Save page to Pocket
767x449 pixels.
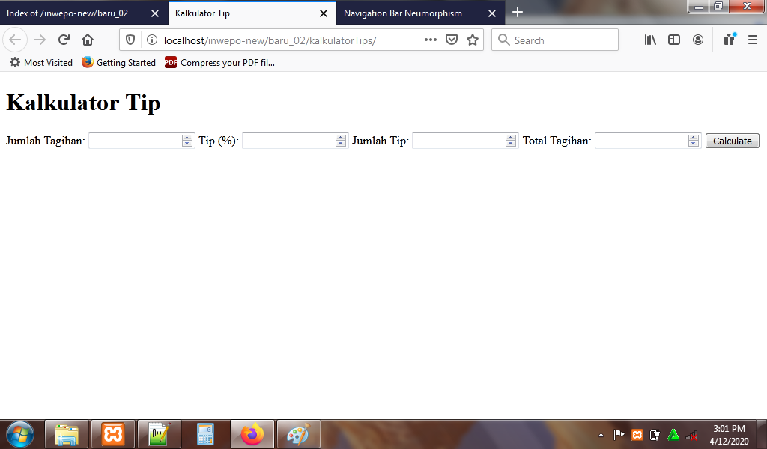[452, 40]
